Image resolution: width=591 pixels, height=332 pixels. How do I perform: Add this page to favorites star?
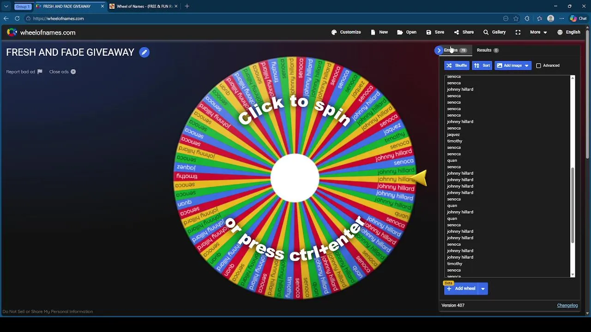tap(516, 18)
